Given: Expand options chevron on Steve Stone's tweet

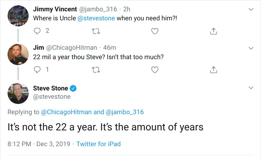Looking at the screenshot, I should 251,88.
